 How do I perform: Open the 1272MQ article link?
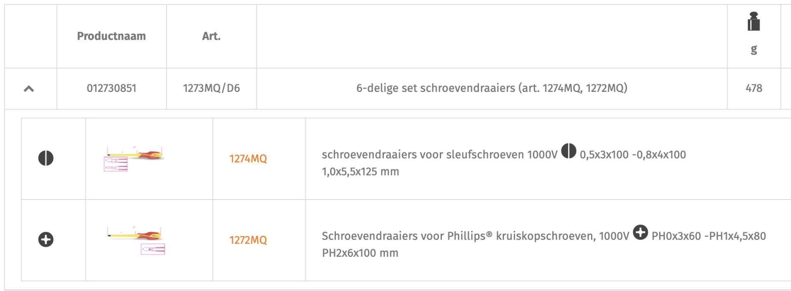(248, 240)
